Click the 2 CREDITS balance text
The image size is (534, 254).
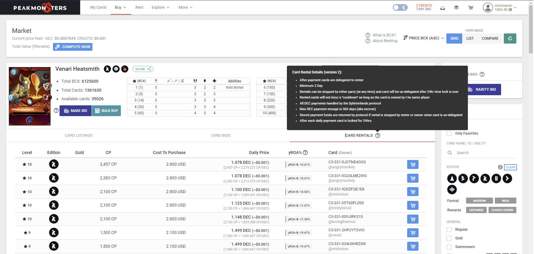(424, 5)
